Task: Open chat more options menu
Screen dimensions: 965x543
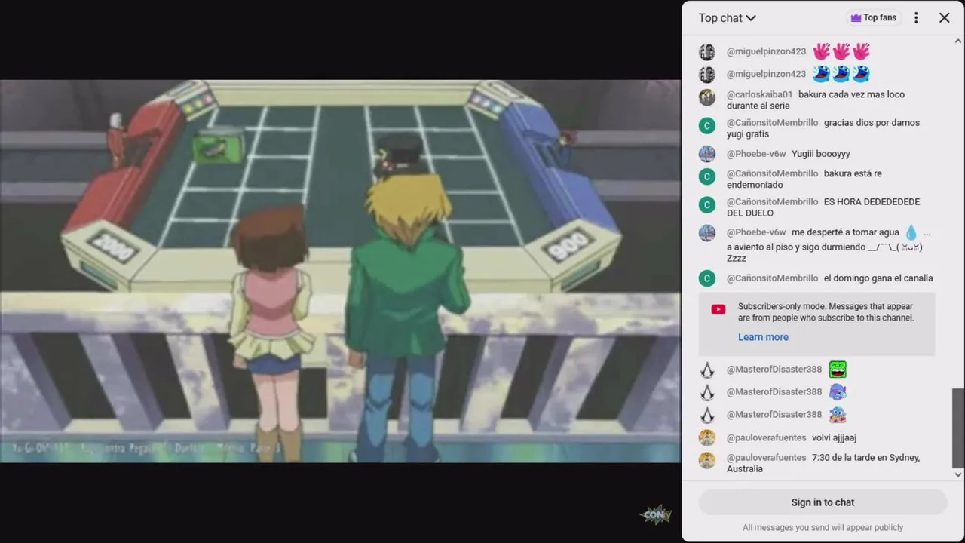Action: tap(916, 17)
